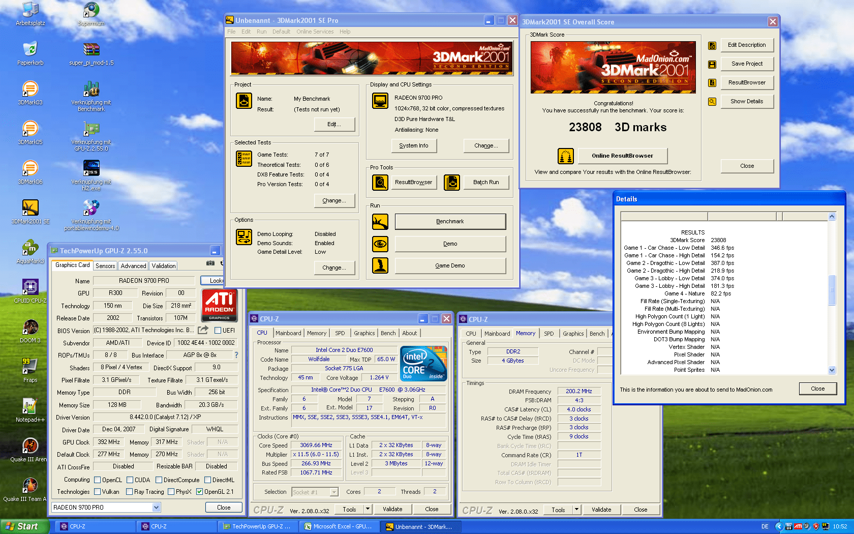Open the Online Services menu in 3DMark2001
This screenshot has width=854, height=534.
[x=315, y=32]
